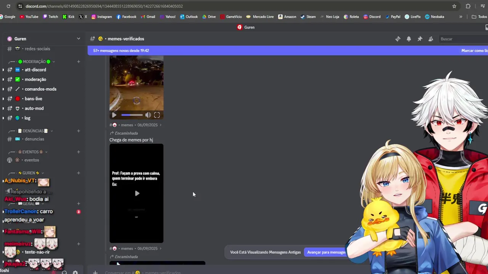Click the browser address bar URL
Viewport: 488px width, 274px height.
coord(104,6)
